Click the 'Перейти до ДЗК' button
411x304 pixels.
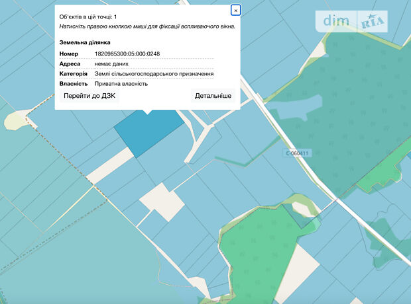(x=89, y=96)
